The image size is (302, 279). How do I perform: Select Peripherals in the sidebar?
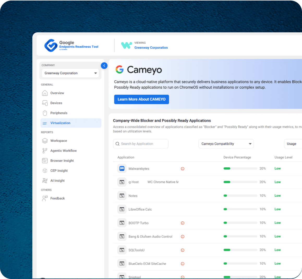click(x=71, y=113)
